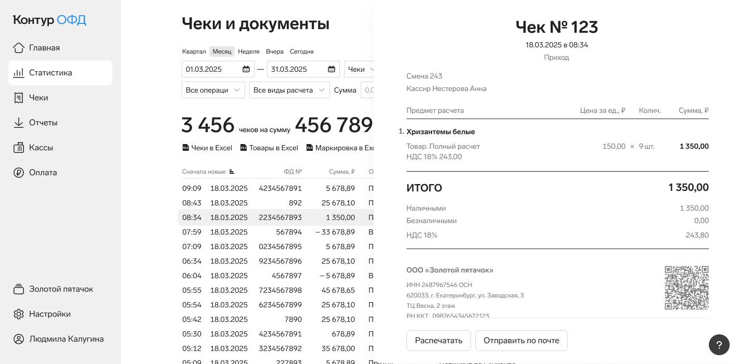The width and height of the screenshot is (738, 364).
Task: Select the 05:54 receipt row 6234567899
Action: pos(276,305)
